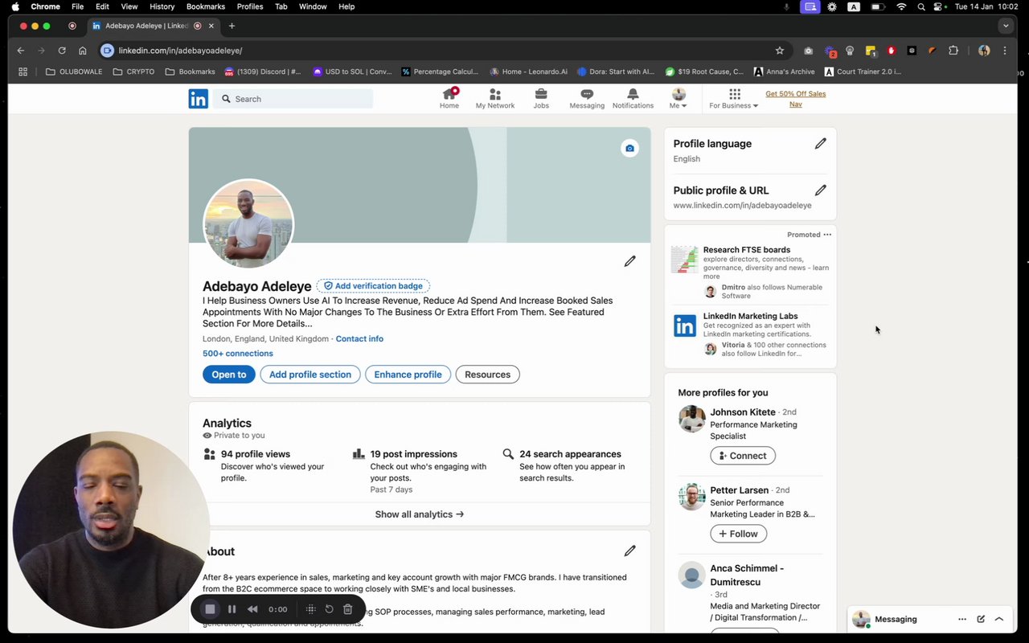
Task: Follow Petter Larsen
Action: point(739,534)
